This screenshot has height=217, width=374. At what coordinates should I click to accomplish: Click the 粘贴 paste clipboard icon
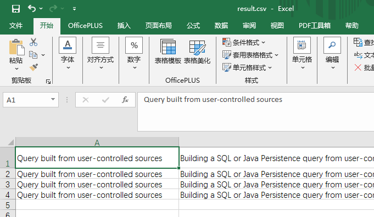coord(16,47)
